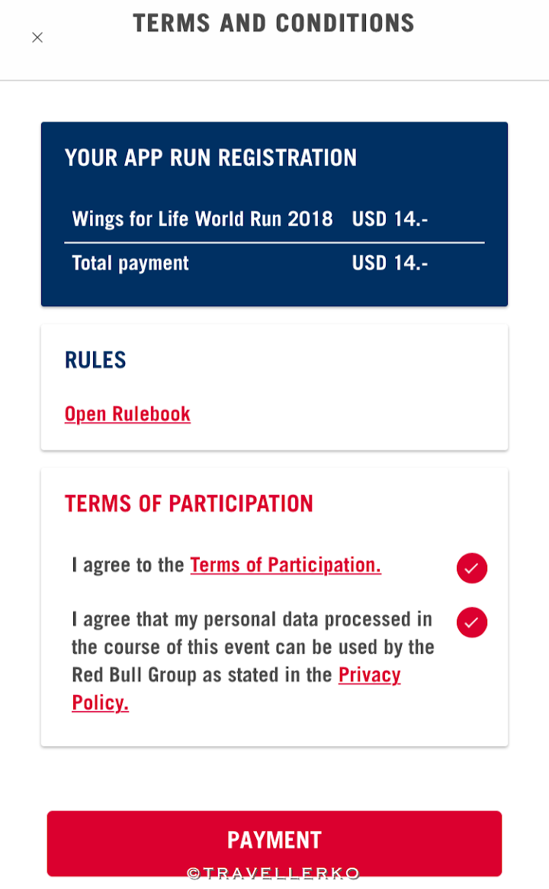Click the TERMS OF PARTICIPATION section heading
The image size is (549, 889).
click(188, 503)
